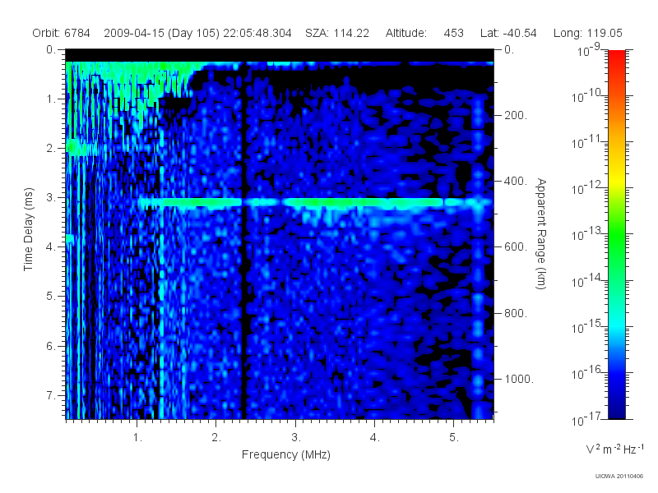658x493 pixels.
Task: Click the bright horizontal echo line near 3 ms
Action: point(315,202)
